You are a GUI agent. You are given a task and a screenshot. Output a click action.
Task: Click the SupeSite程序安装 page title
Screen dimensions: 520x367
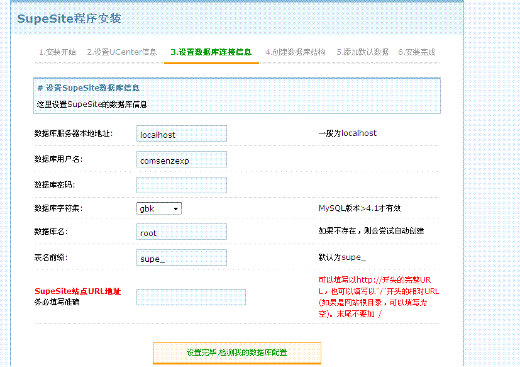click(69, 19)
